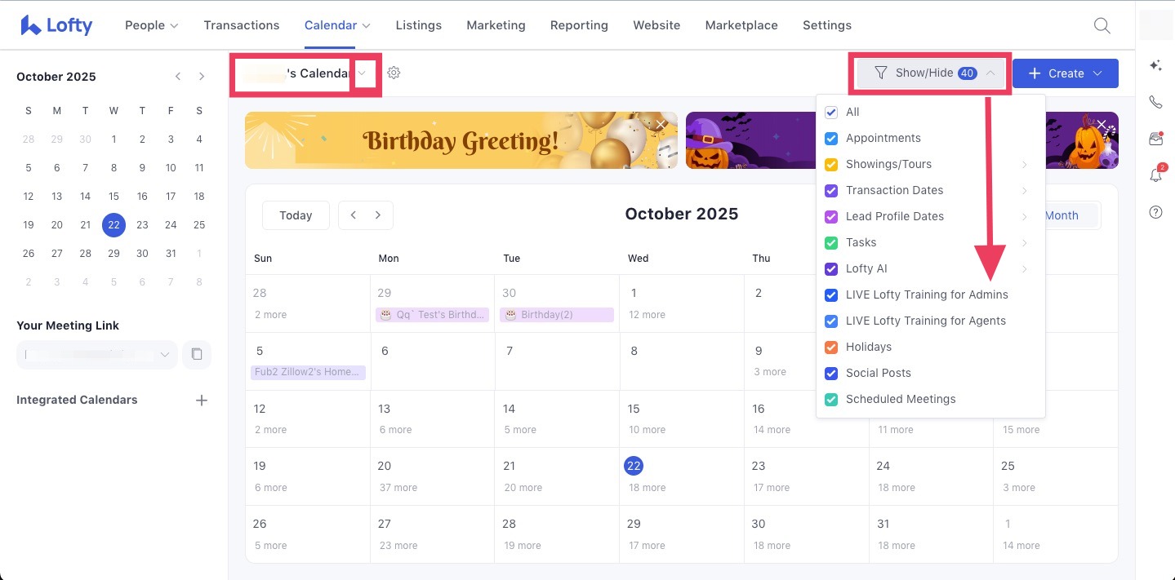
Task: Select October 15 in the mini calendar
Action: coord(113,196)
